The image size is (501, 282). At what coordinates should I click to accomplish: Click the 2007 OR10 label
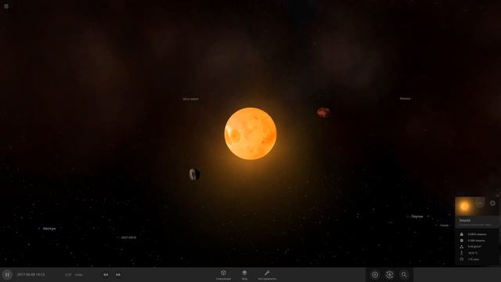[x=128, y=237]
